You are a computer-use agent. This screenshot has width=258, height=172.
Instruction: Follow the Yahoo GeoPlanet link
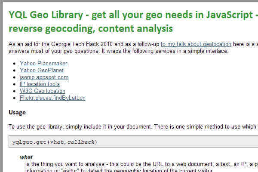coord(41,70)
